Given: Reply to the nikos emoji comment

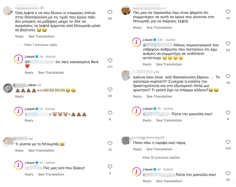Looking at the screenshot, I should (x=19, y=96).
